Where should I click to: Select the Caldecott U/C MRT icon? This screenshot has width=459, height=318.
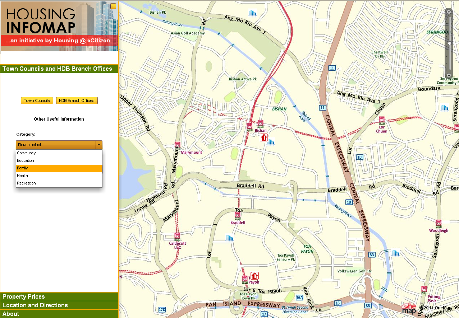tap(177, 236)
